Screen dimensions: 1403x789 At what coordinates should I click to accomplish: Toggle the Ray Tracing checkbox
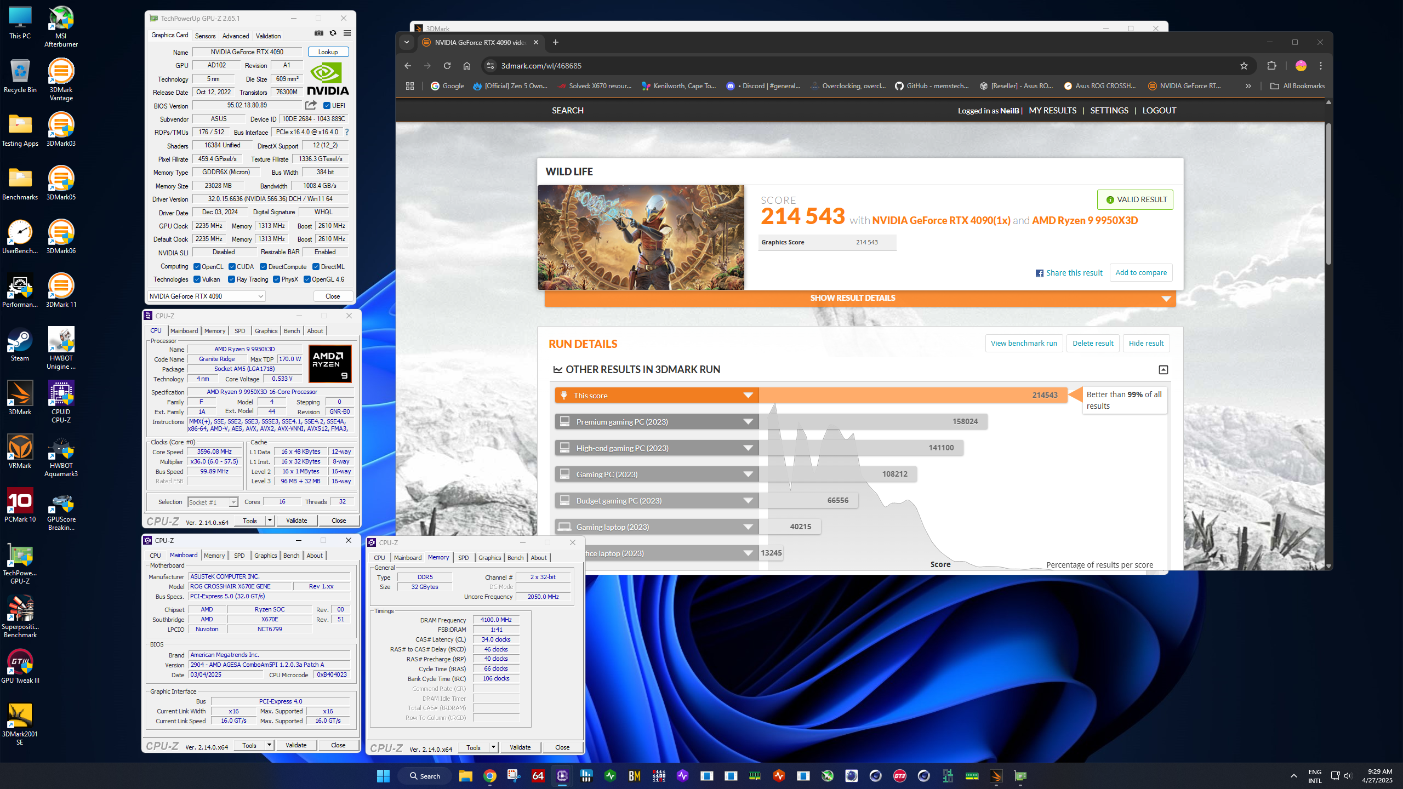coord(231,279)
